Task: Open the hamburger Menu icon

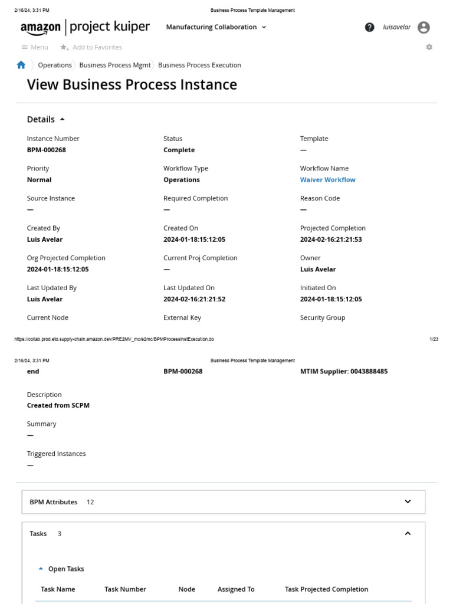Action: coord(24,47)
